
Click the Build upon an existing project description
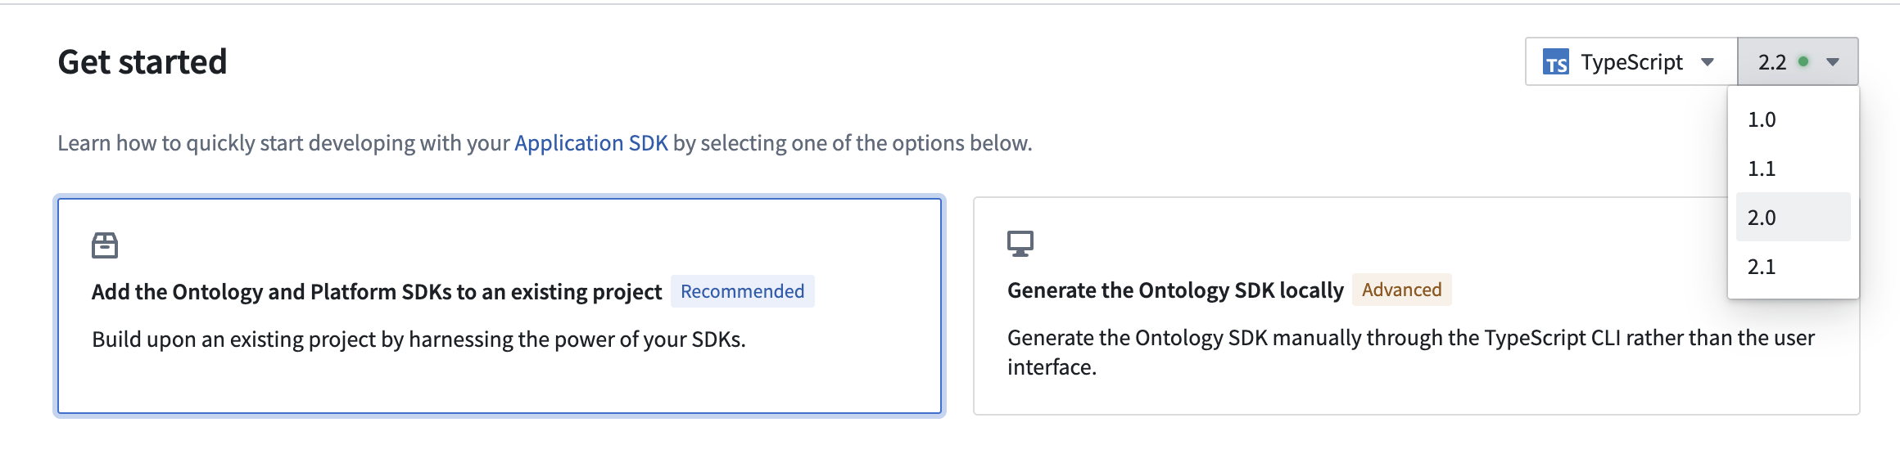coord(418,339)
